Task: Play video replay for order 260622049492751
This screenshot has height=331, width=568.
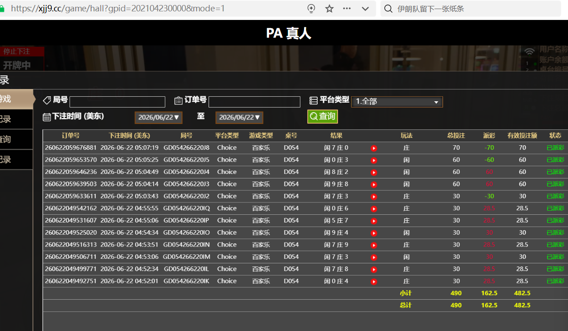Action: pyautogui.click(x=374, y=282)
